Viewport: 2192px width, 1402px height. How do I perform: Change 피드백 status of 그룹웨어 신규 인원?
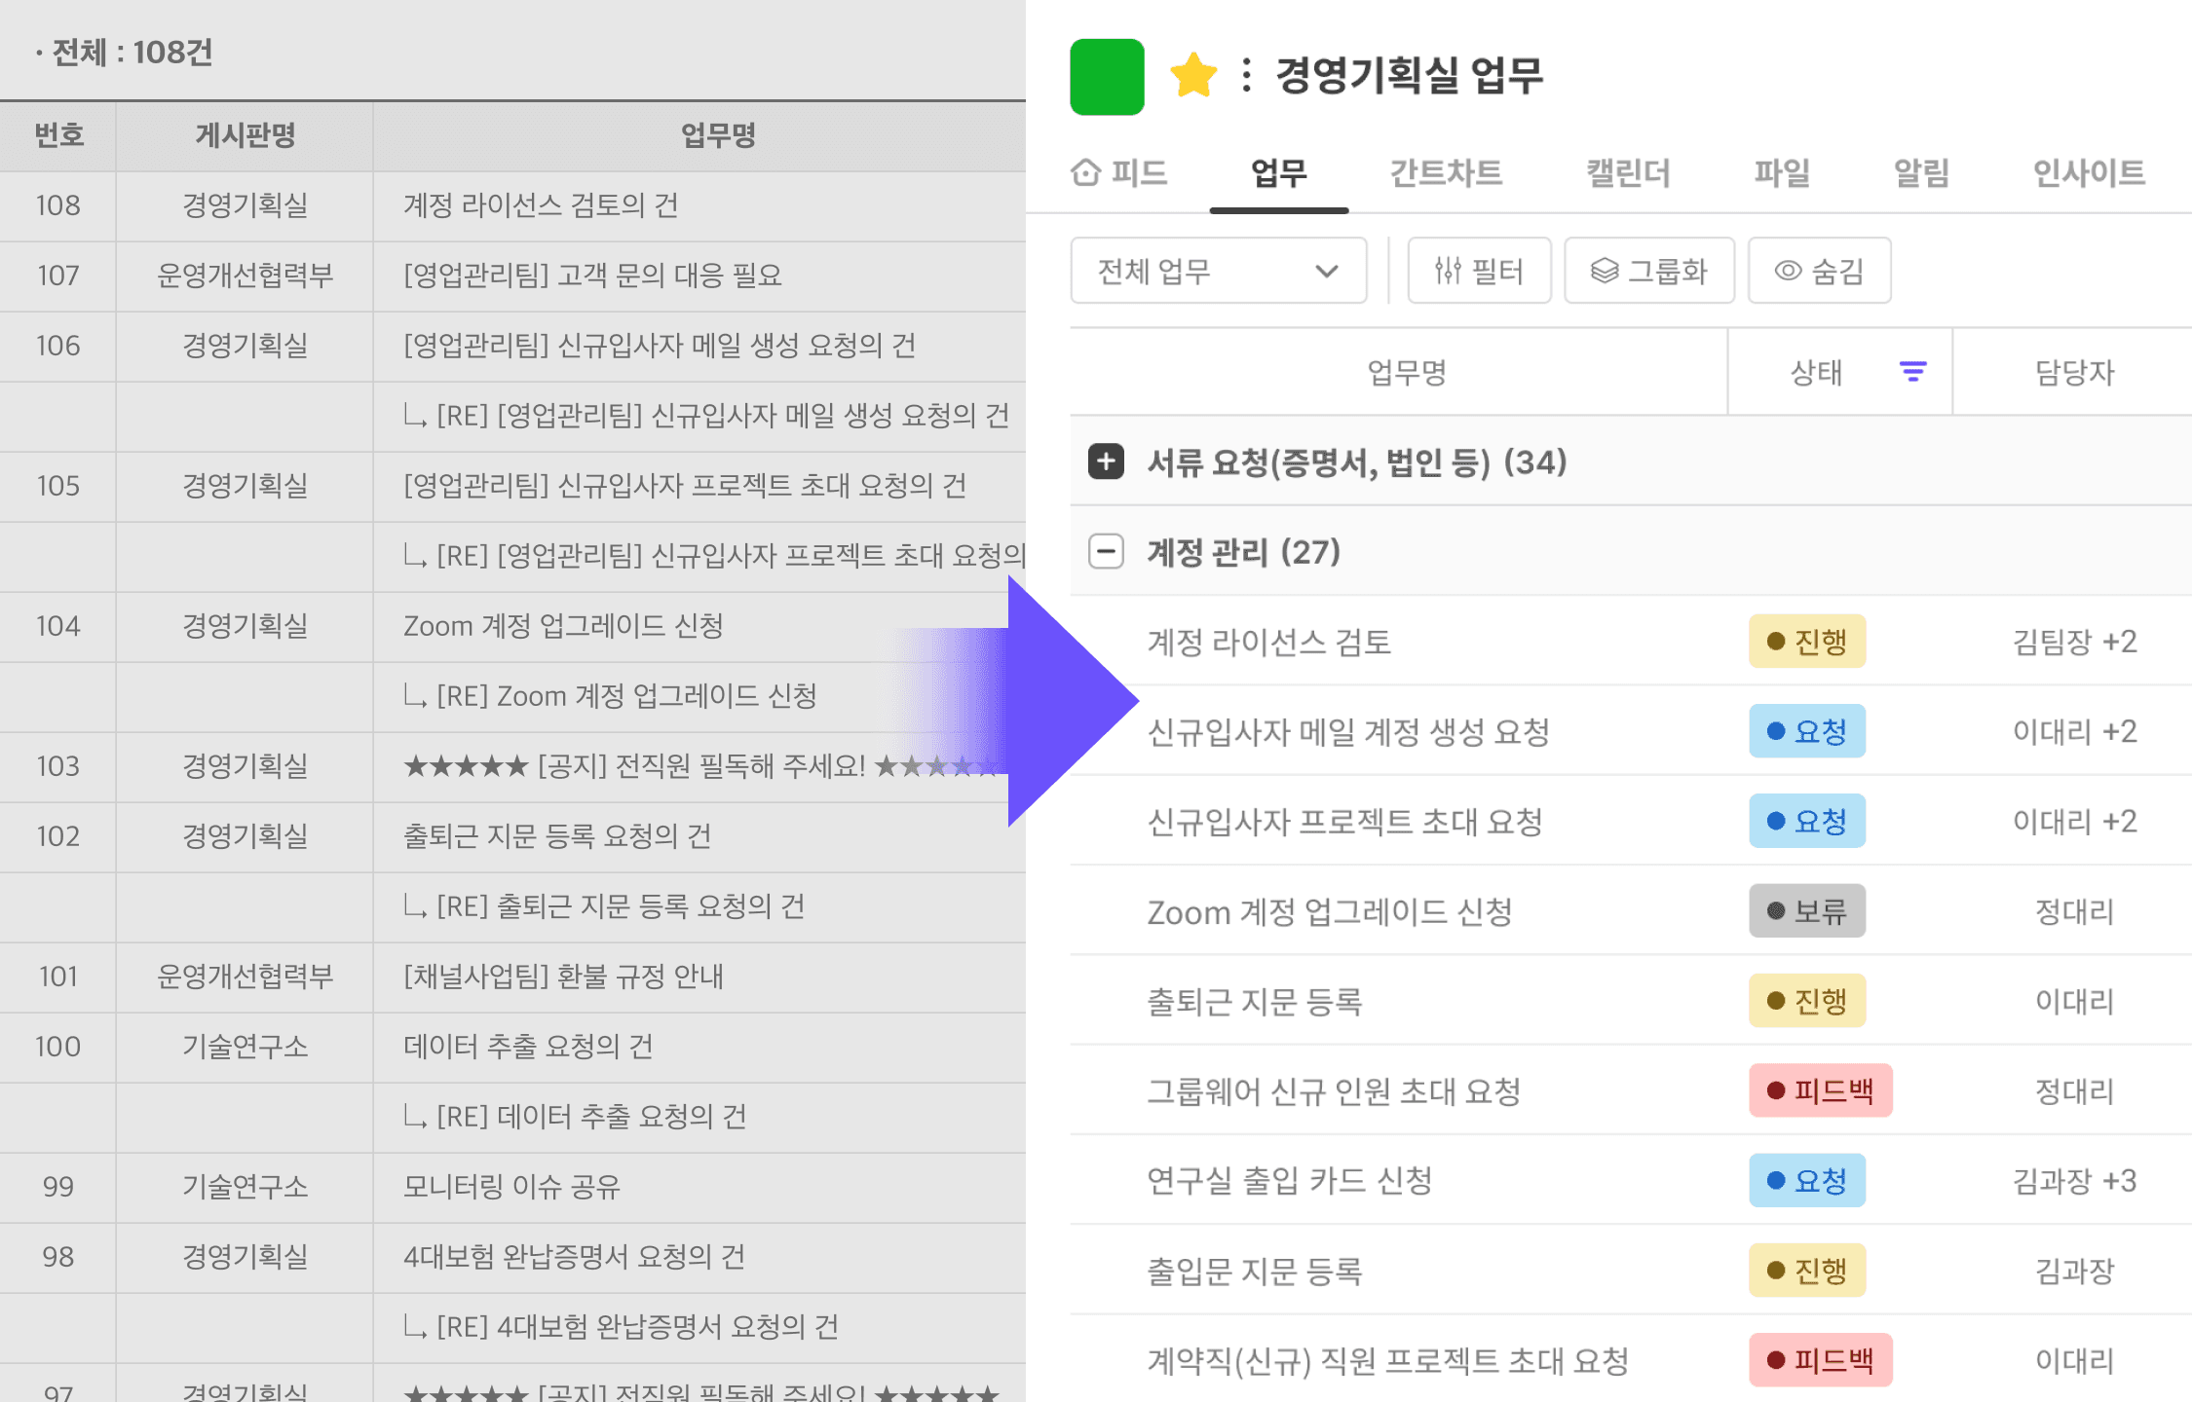pyautogui.click(x=1819, y=1090)
